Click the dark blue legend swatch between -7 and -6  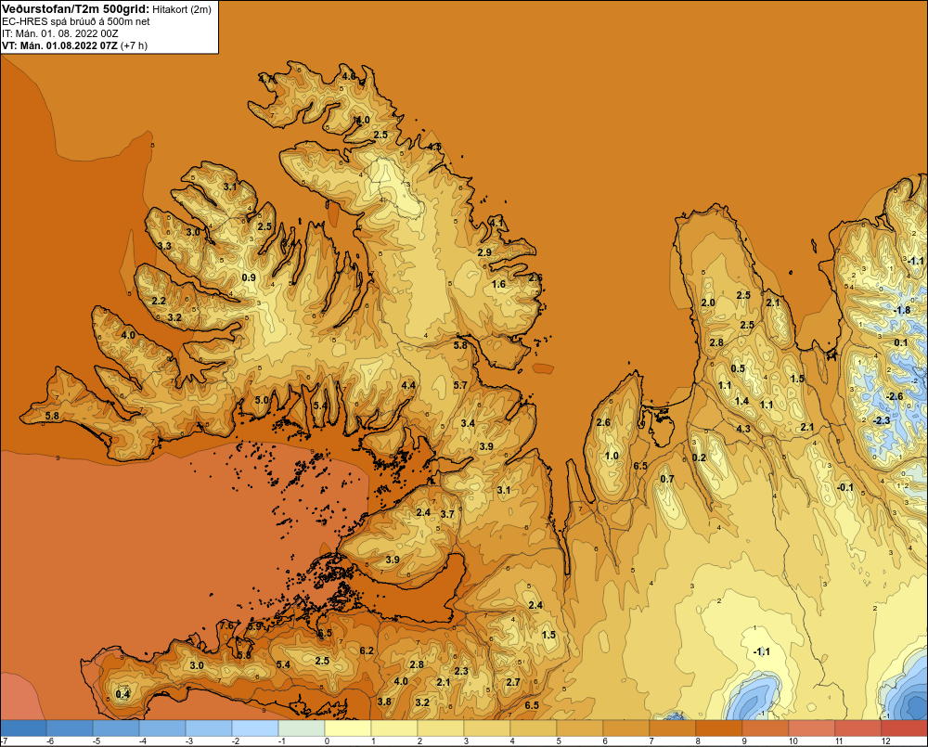click(x=23, y=728)
